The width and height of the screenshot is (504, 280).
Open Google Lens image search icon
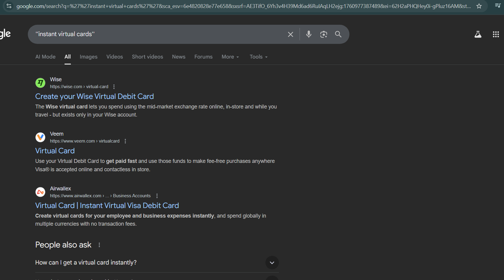pyautogui.click(x=324, y=34)
